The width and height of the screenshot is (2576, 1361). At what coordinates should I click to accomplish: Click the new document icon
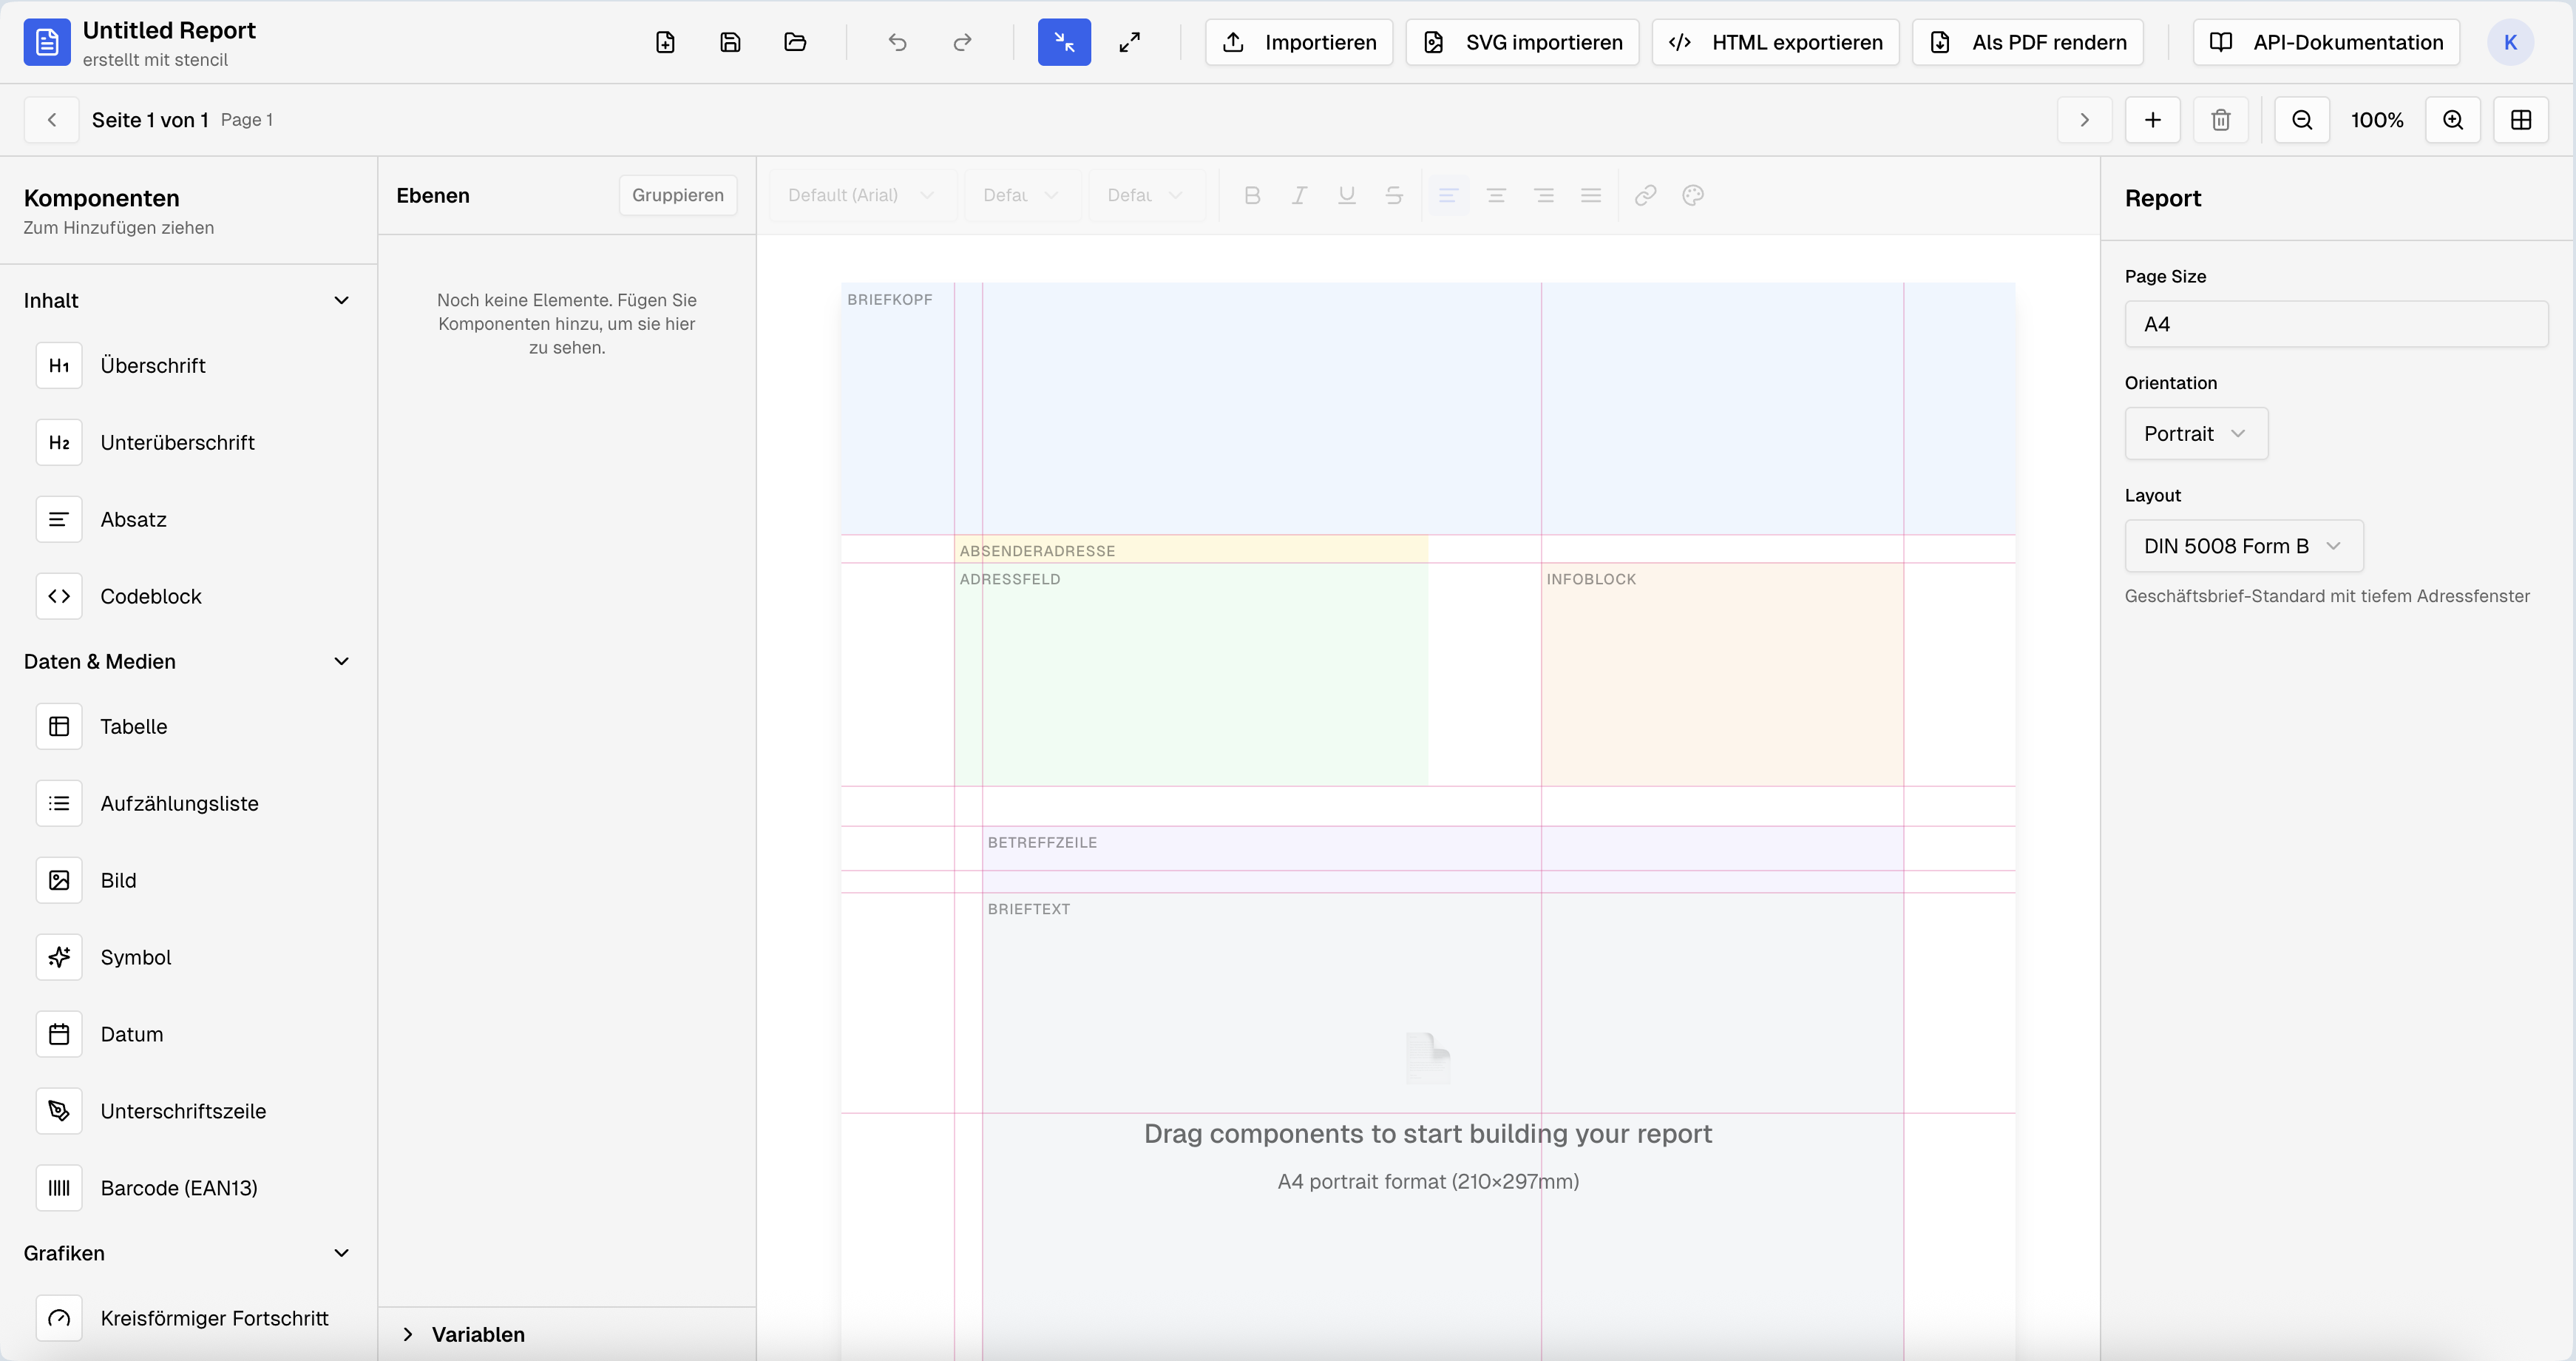point(665,42)
